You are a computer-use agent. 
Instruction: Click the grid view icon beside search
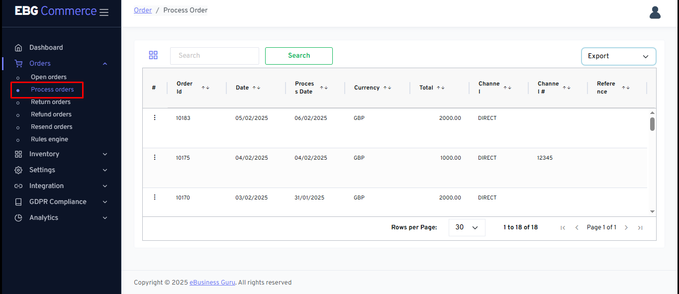click(x=153, y=55)
